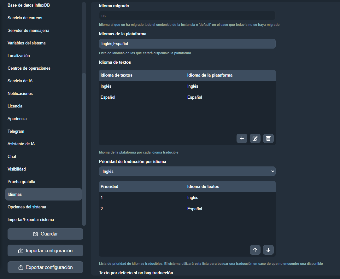Edit the selected language mapping row

(255, 138)
